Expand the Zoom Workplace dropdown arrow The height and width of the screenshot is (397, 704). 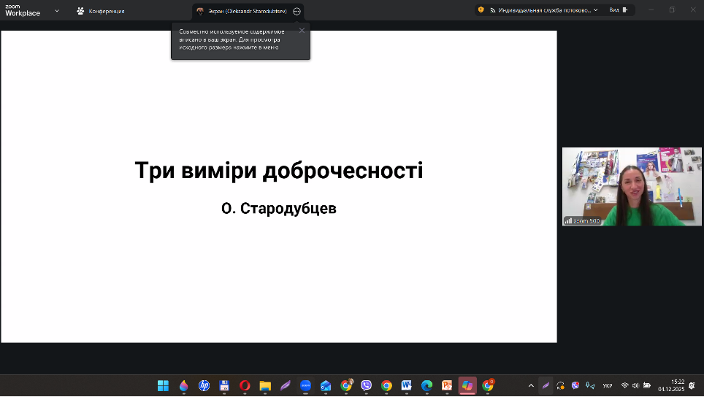[57, 11]
